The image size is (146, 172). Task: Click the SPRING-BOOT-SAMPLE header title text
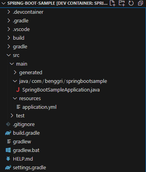(57, 3)
